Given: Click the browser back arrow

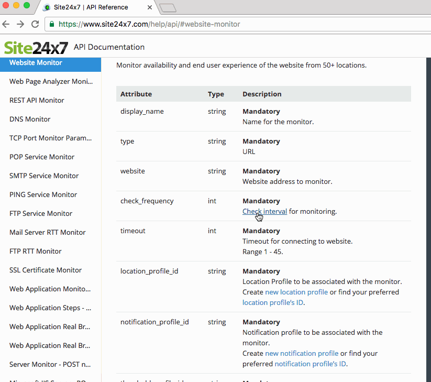Looking at the screenshot, I should (x=6, y=24).
